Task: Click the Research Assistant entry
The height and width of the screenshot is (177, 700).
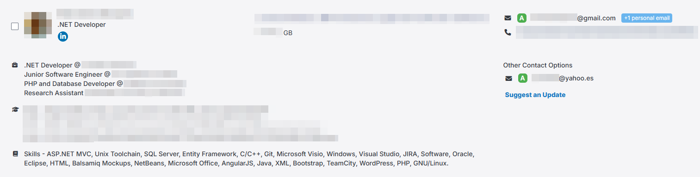Action: 105,93
